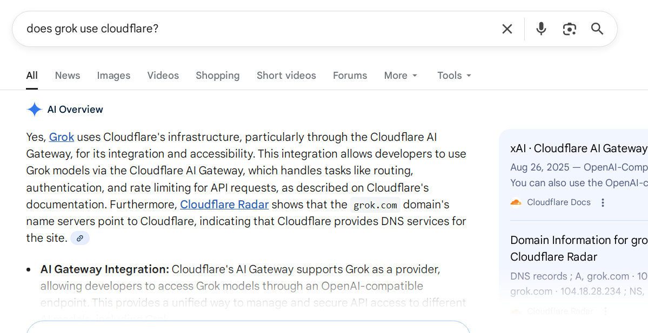The image size is (648, 333).
Task: Open Google Lens image search
Action: [569, 29]
